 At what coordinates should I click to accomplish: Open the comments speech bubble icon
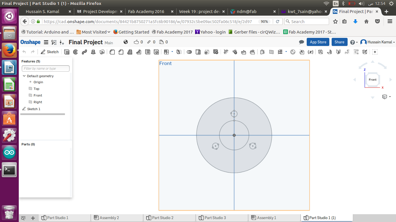(x=301, y=42)
